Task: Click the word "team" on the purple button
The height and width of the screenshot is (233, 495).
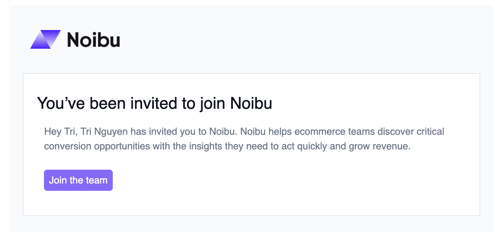Action: (96, 180)
